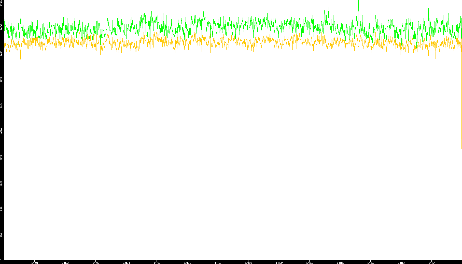This screenshot has width=462, height=264.
Task: Choose the 2802 value axis label
Action: point(2,183)
